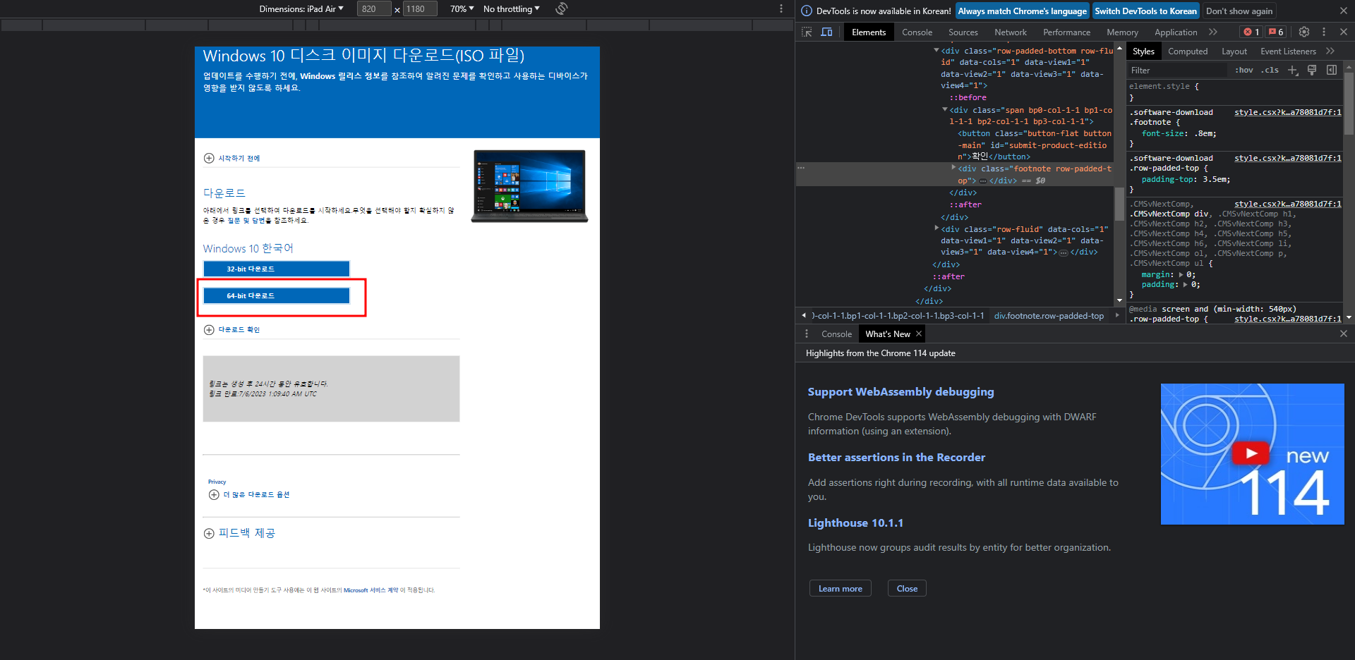The image size is (1355, 660).
Task: Open the Application panel tab
Action: point(1176,32)
